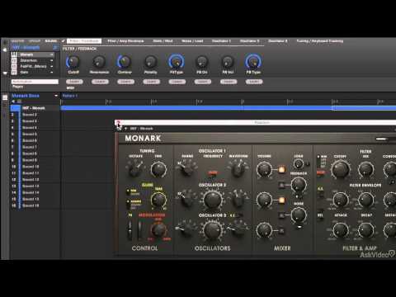Viewport: 396px width, 297px height.
Task: Toggle the small switch next to the Load knob
Action: point(308,164)
